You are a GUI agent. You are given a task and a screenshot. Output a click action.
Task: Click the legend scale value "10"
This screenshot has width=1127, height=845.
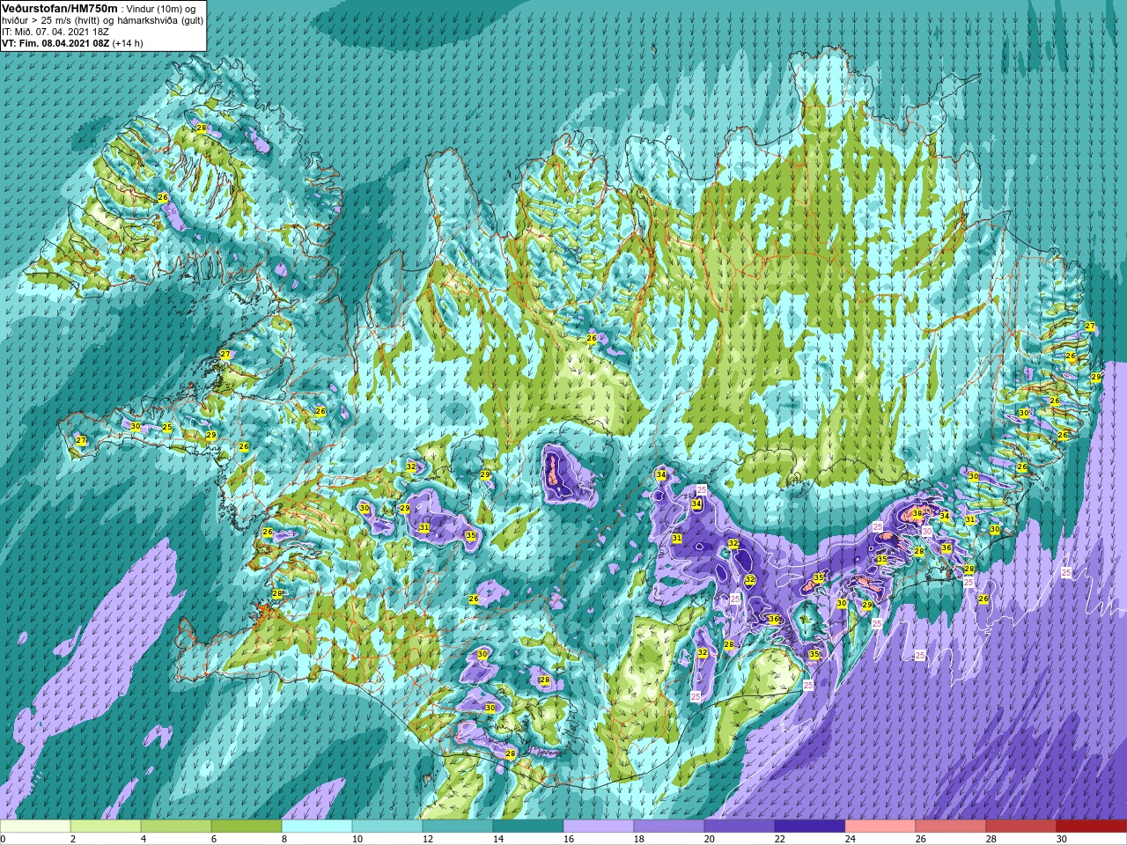(357, 839)
